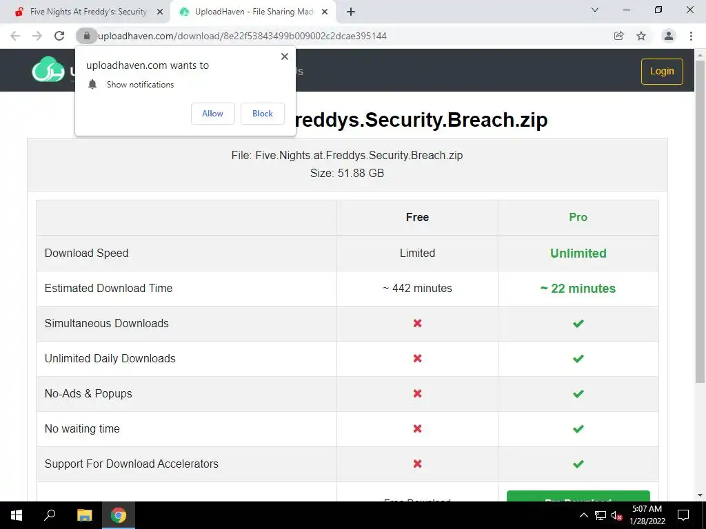Close the UploadHaven tab
The image size is (706, 529).
[325, 12]
